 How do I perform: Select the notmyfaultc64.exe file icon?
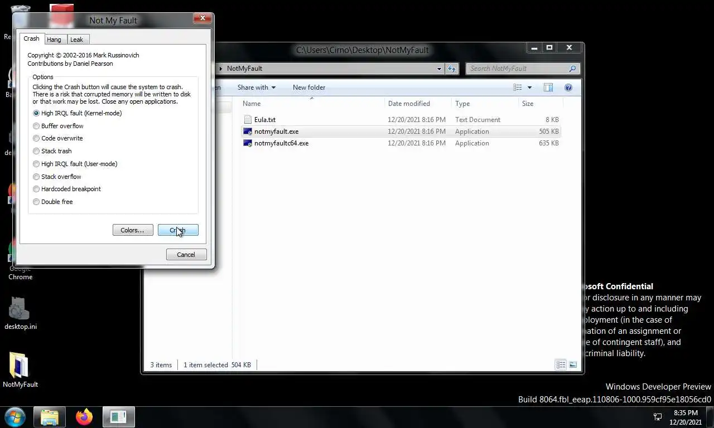tap(248, 143)
